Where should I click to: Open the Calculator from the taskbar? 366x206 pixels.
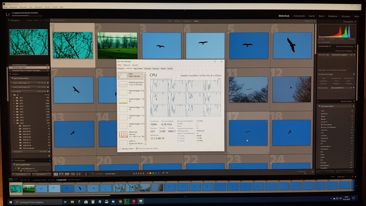pos(93,202)
